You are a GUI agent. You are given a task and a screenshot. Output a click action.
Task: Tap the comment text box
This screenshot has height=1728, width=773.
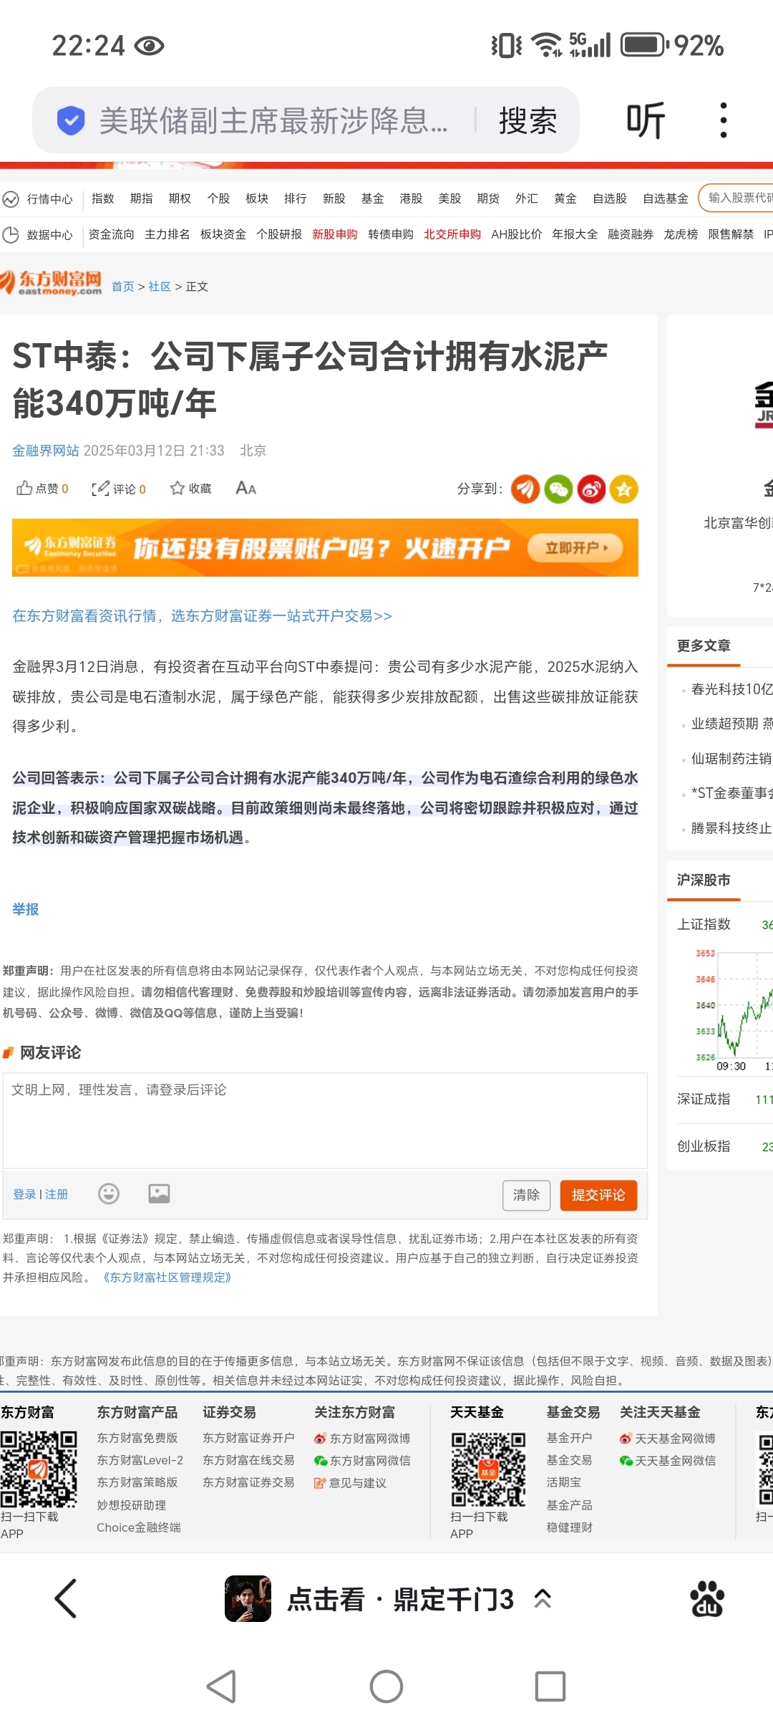(x=325, y=1120)
